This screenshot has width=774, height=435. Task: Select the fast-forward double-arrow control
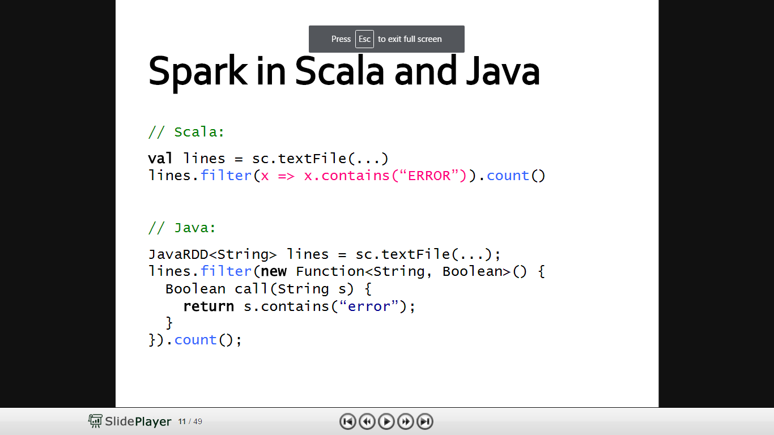(x=405, y=421)
